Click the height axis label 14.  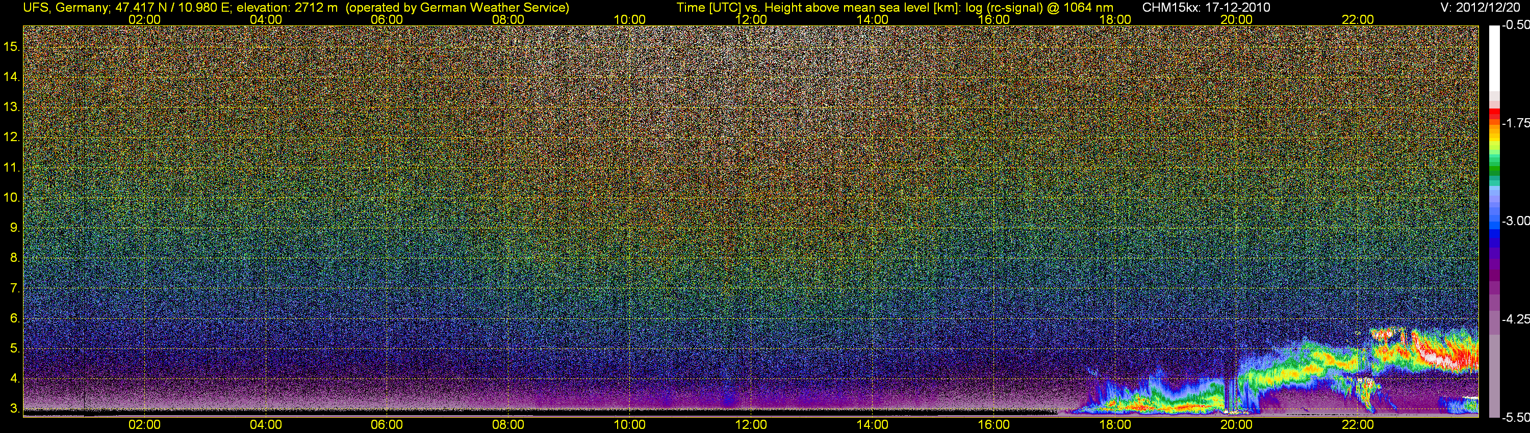tap(11, 76)
